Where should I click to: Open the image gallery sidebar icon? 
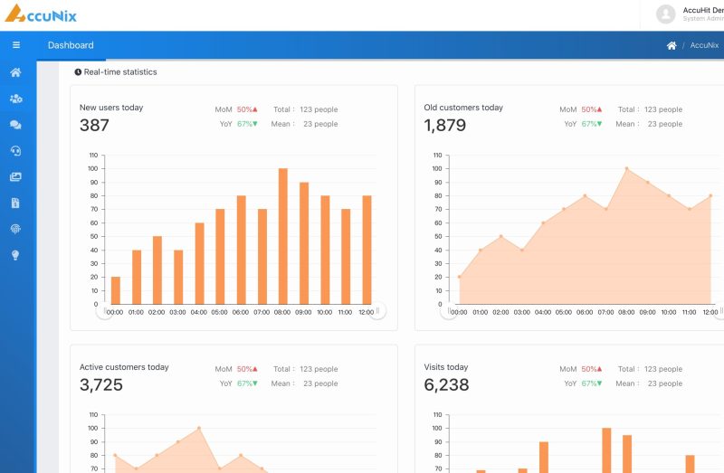tap(15, 176)
